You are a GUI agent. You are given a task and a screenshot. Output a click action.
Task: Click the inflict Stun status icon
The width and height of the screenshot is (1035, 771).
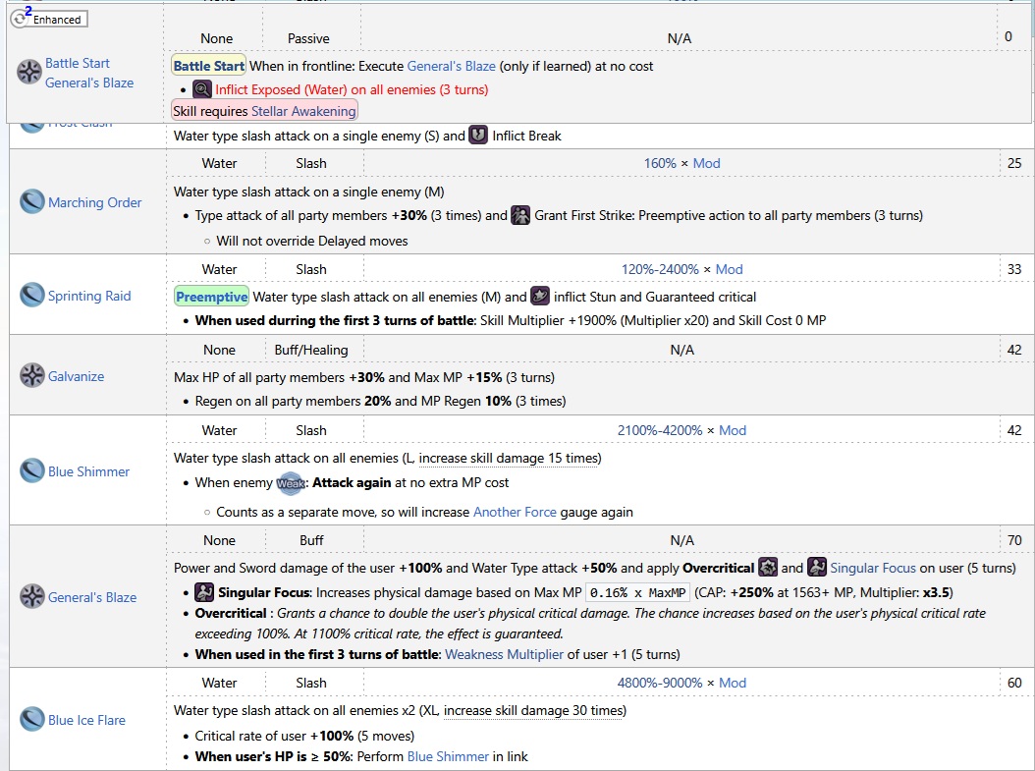click(x=540, y=296)
